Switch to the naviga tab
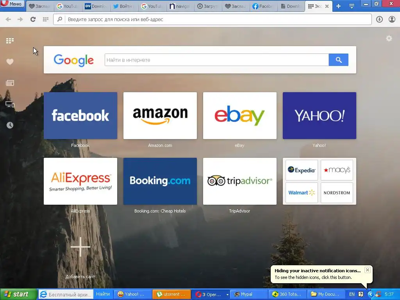This screenshot has width=400, height=300. point(180,6)
